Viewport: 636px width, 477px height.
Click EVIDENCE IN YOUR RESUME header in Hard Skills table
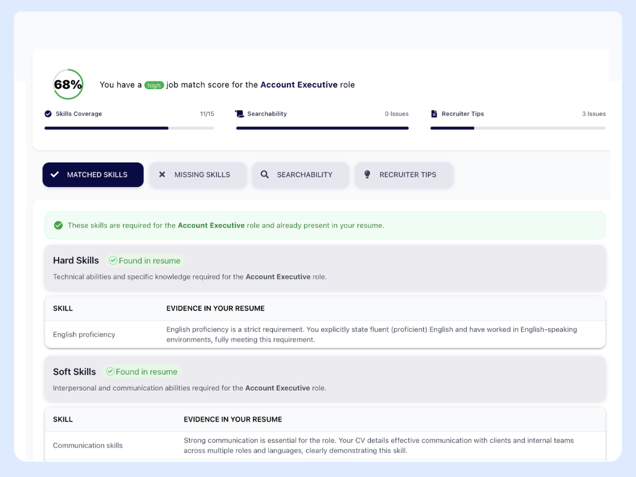point(216,308)
